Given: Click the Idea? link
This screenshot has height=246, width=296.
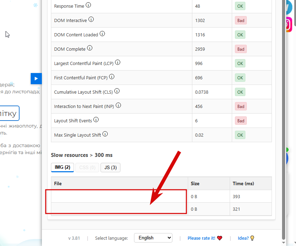Looking at the screenshot, I should click(x=243, y=238).
